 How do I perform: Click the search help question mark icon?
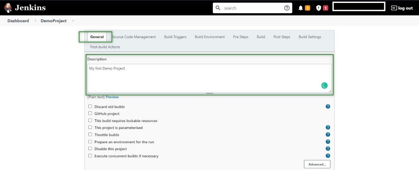point(287,8)
